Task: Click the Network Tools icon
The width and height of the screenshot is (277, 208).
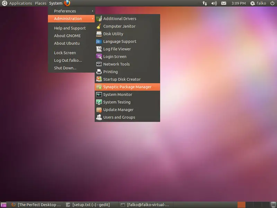Action: coord(99,64)
